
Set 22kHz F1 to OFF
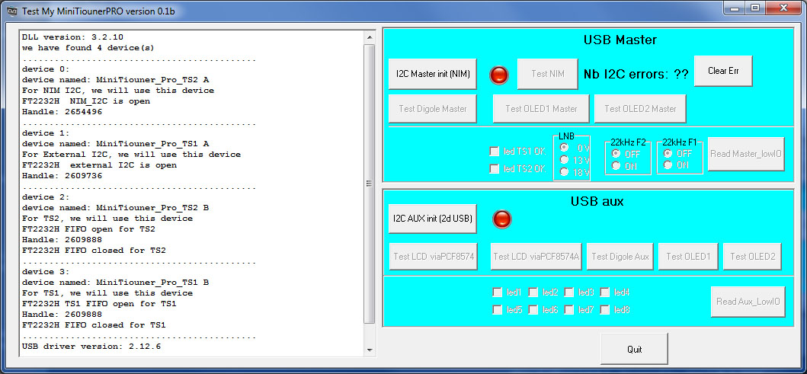coord(668,153)
